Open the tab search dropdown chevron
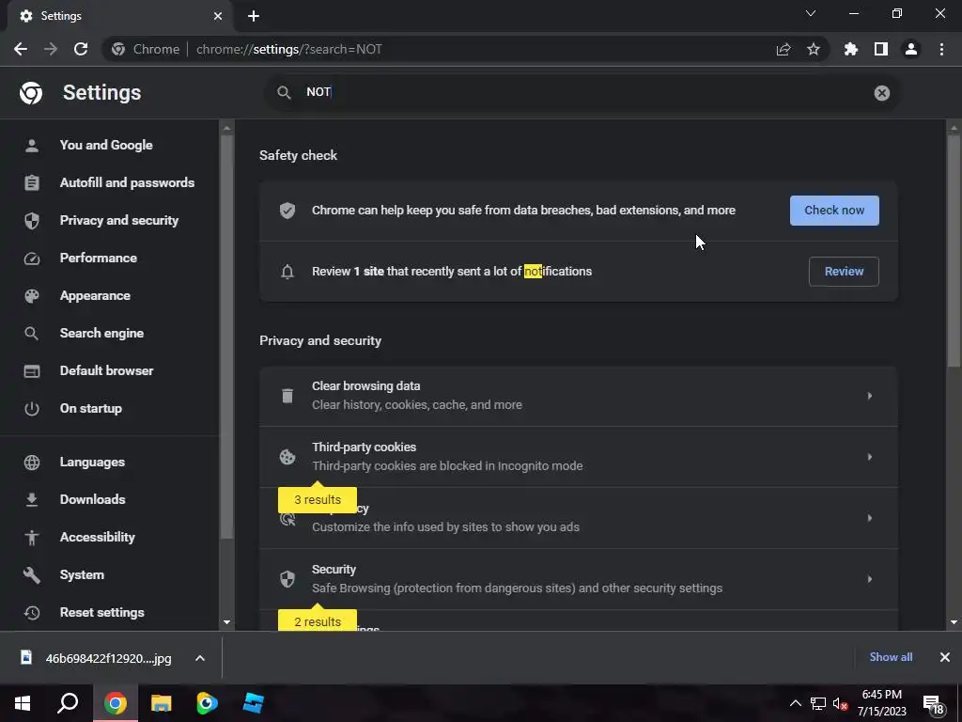Screen dimensions: 962x722 pos(811,13)
